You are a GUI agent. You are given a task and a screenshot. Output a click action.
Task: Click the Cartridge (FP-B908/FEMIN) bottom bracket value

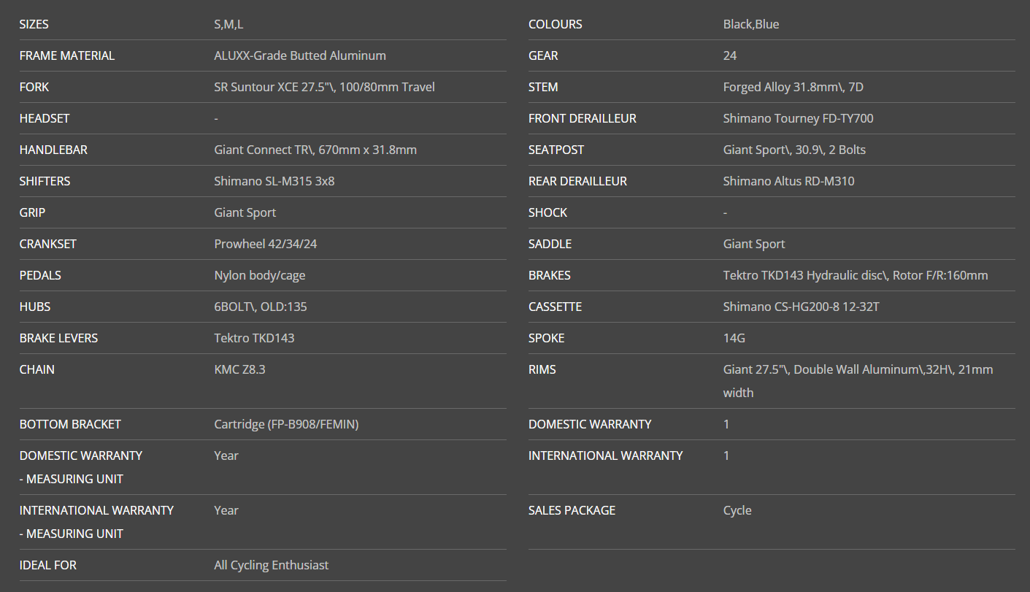pos(286,424)
